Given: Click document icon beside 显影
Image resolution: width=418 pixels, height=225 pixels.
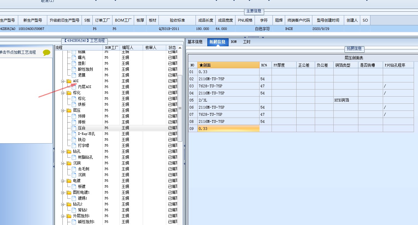Looking at the screenshot, I should (74, 63).
